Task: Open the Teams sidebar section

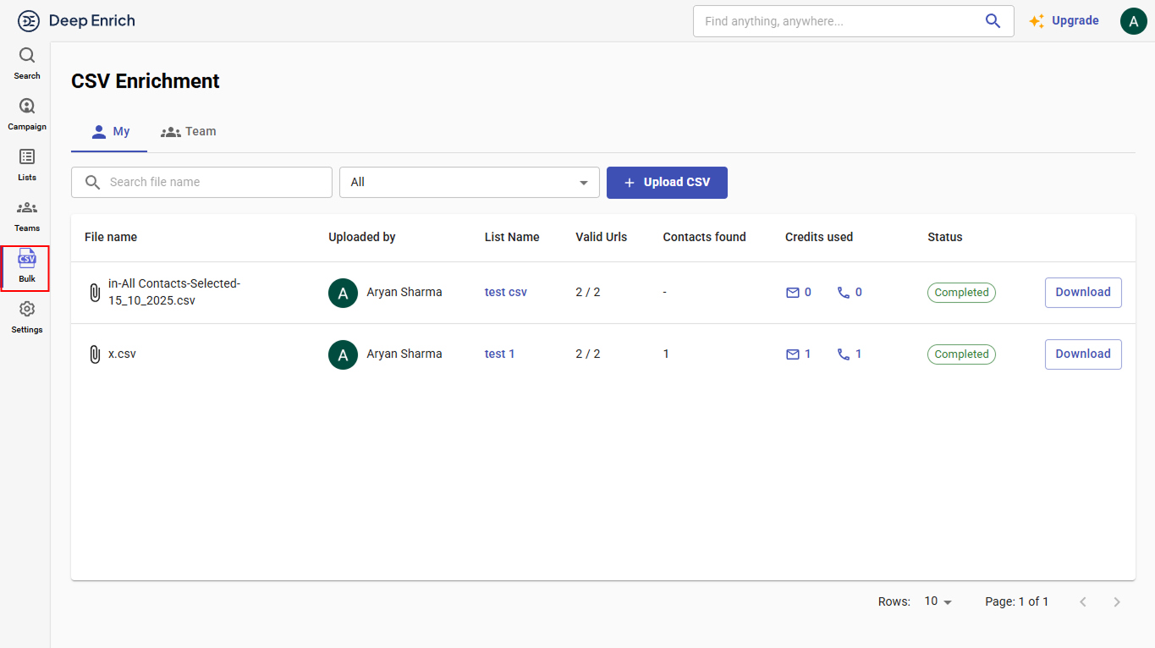Action: [27, 216]
